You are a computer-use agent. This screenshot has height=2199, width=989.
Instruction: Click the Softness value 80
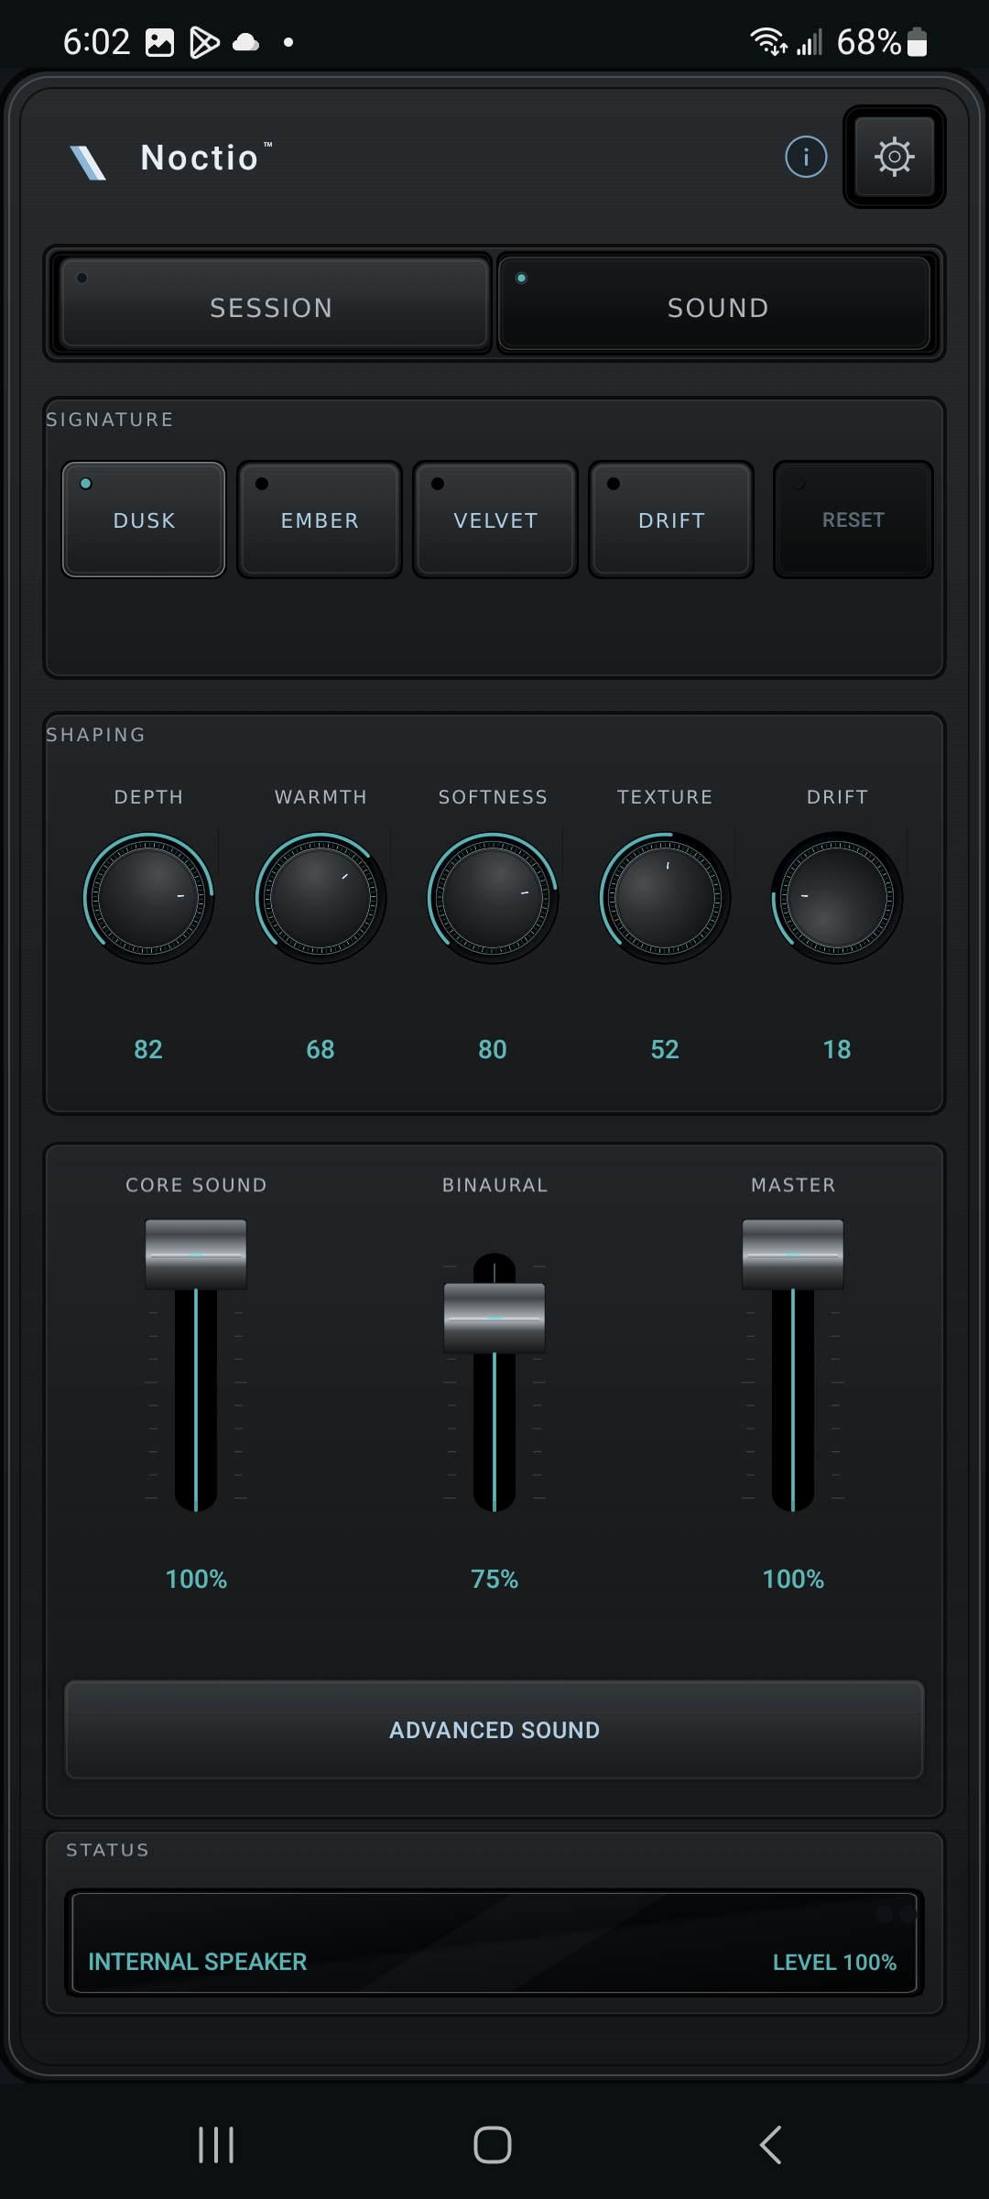click(493, 1049)
